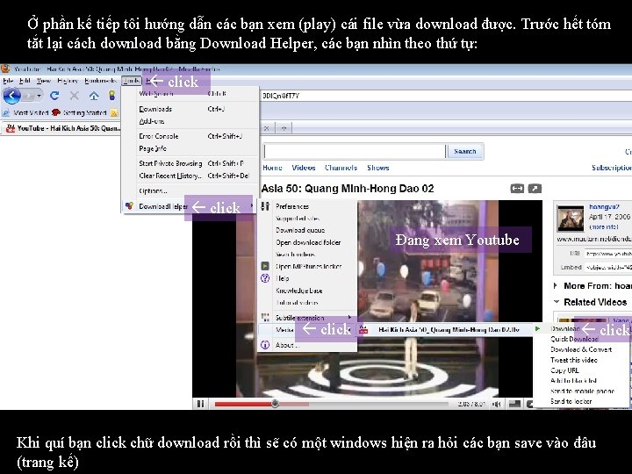Open the YouTube Videos link

(304, 168)
